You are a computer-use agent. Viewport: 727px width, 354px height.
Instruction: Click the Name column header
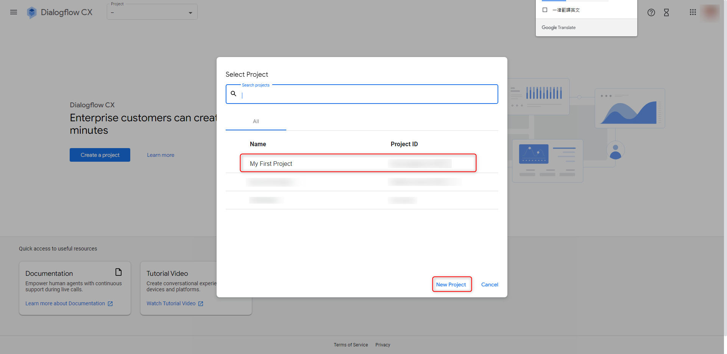pyautogui.click(x=258, y=144)
